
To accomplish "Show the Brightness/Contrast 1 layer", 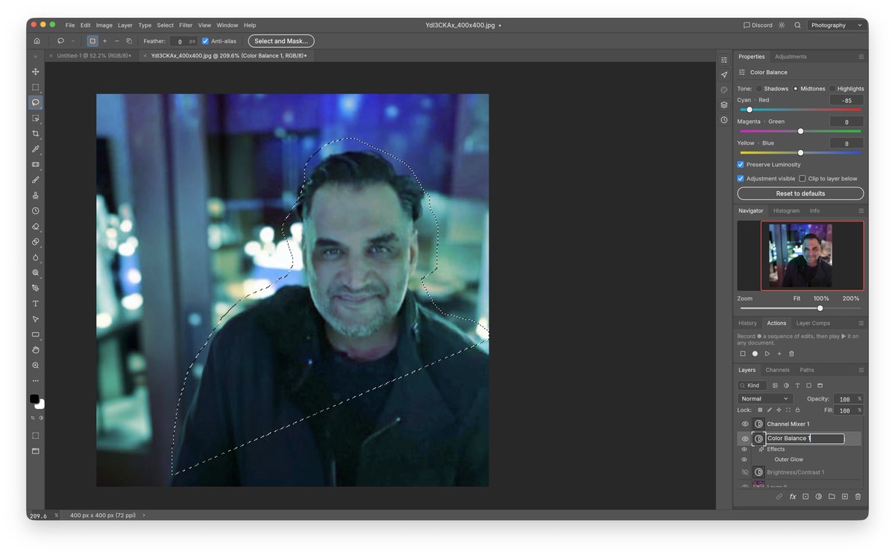I will (744, 472).
